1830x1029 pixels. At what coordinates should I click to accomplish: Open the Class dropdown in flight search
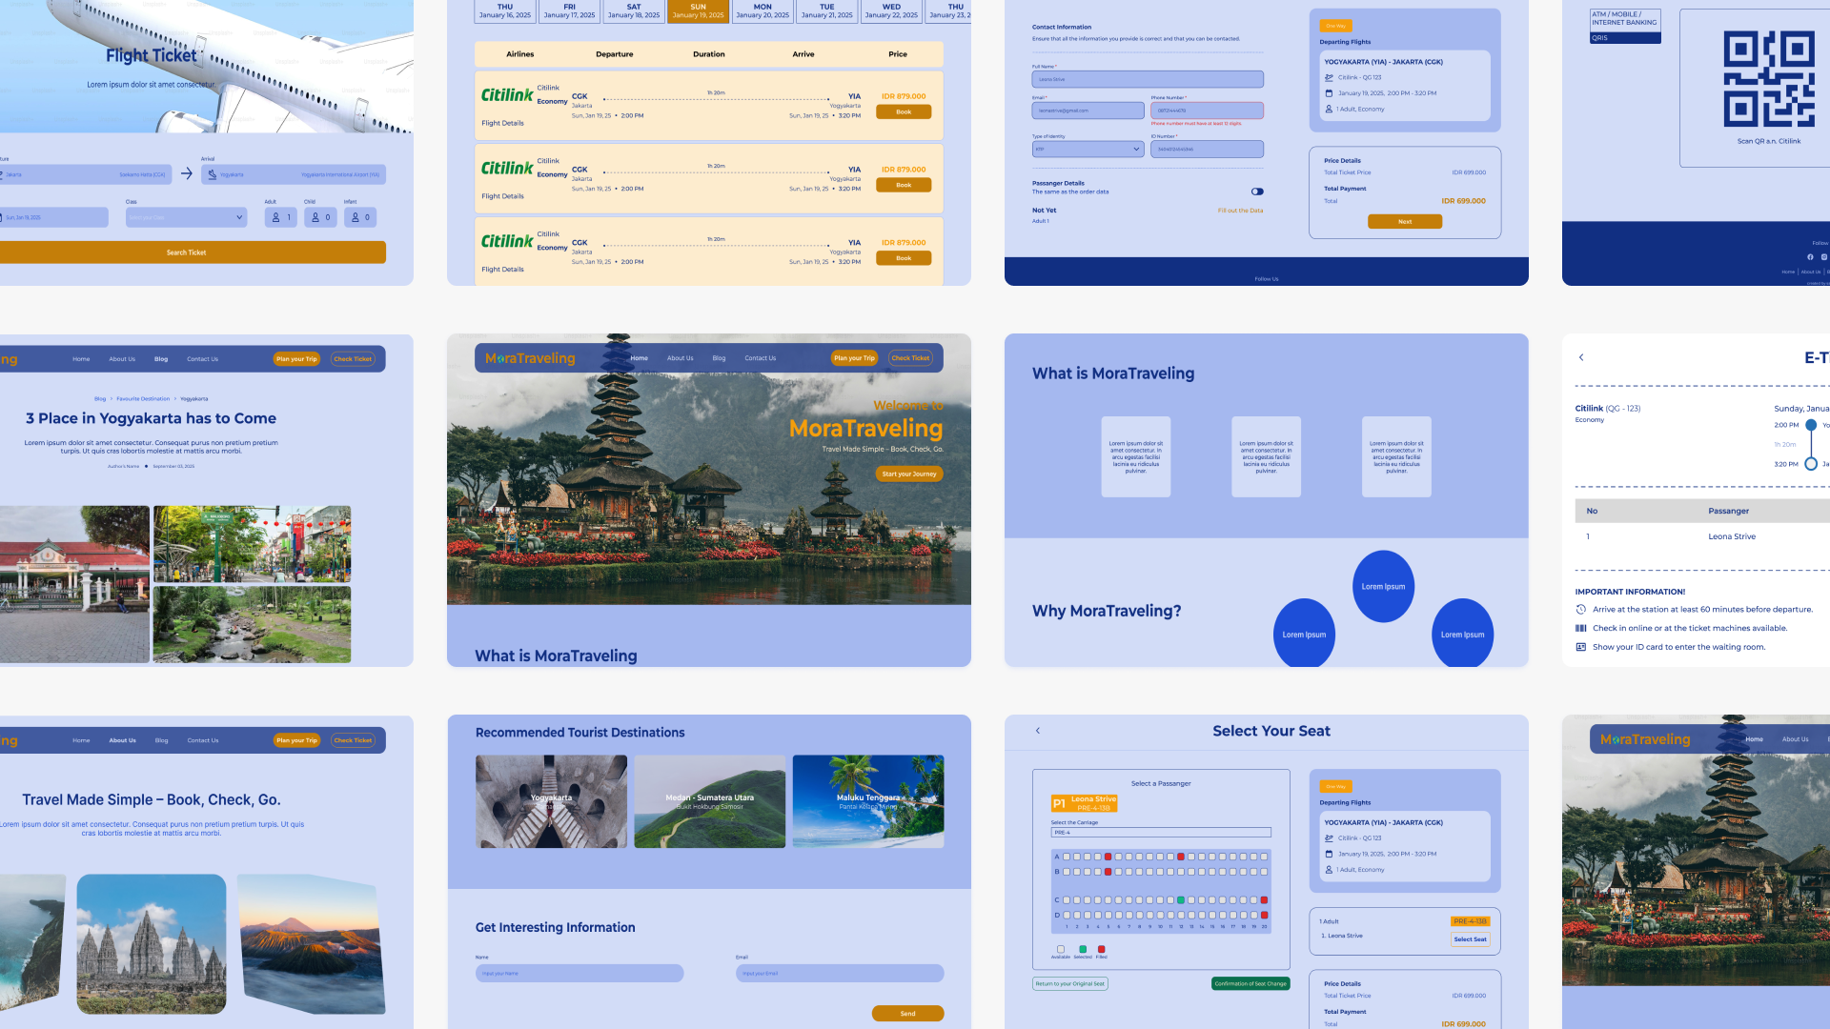(x=187, y=217)
